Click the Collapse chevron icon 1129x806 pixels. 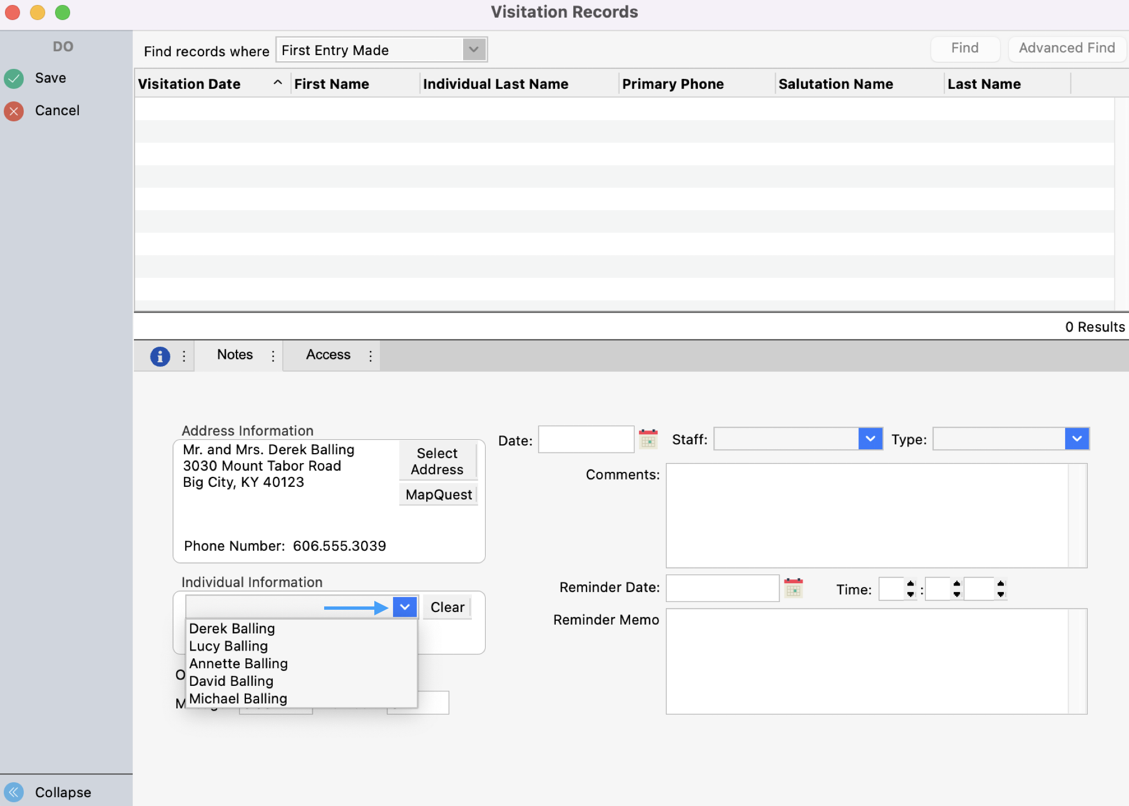(x=14, y=792)
